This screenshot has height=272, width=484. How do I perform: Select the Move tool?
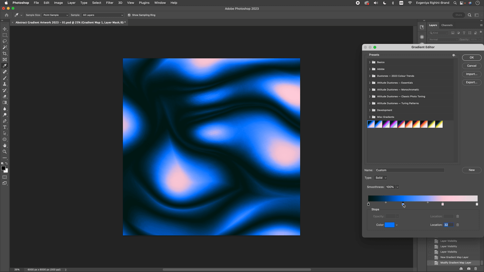(x=5, y=29)
